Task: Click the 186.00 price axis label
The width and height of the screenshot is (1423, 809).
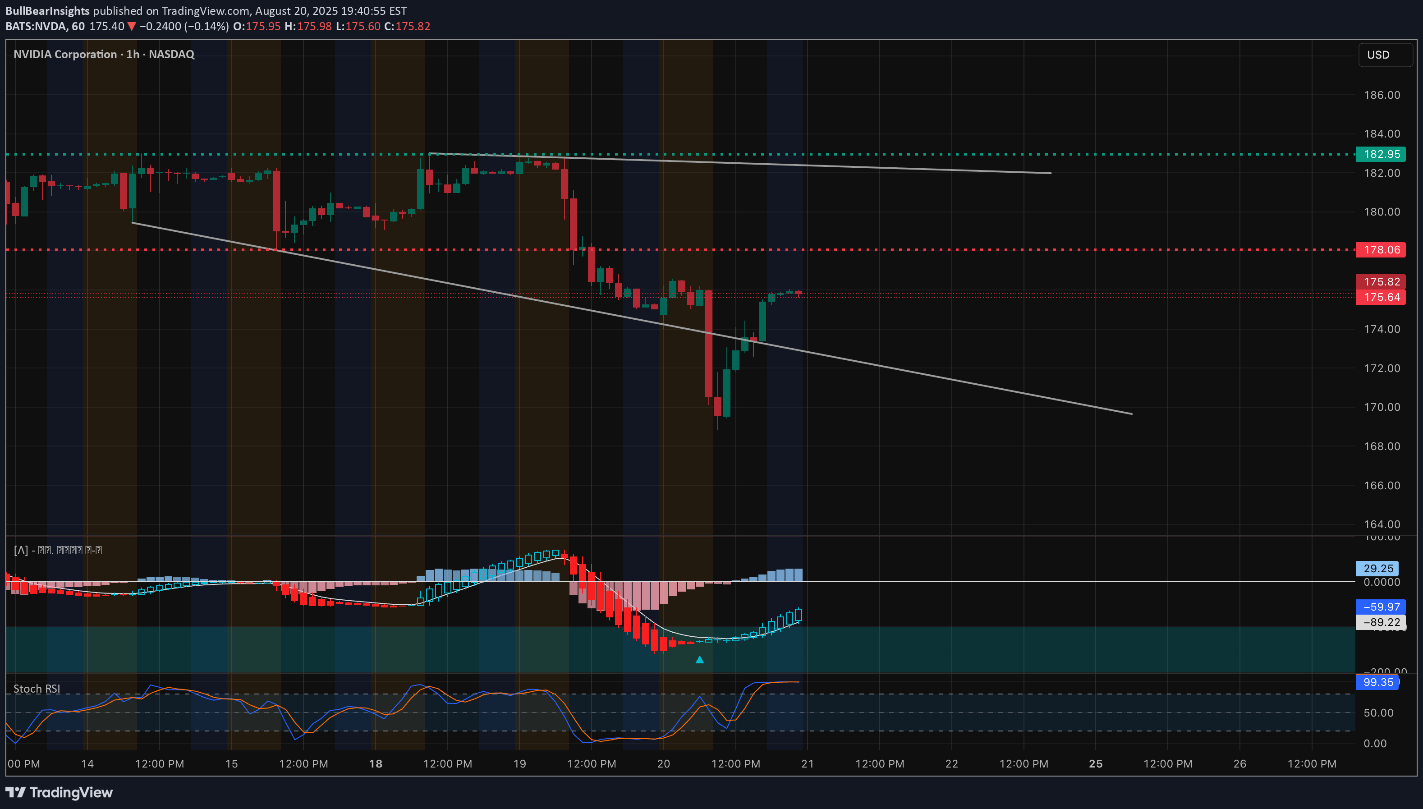Action: coord(1382,94)
